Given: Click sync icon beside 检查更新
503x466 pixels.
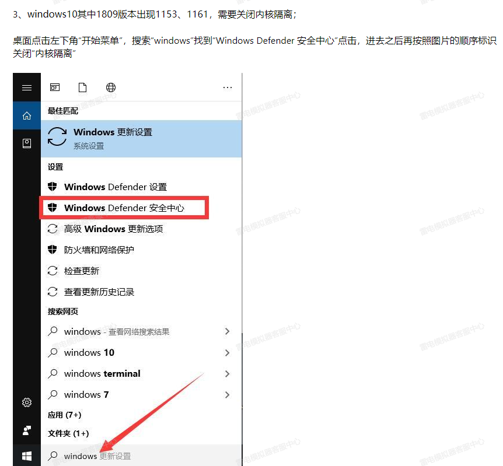Looking at the screenshot, I should coord(53,271).
